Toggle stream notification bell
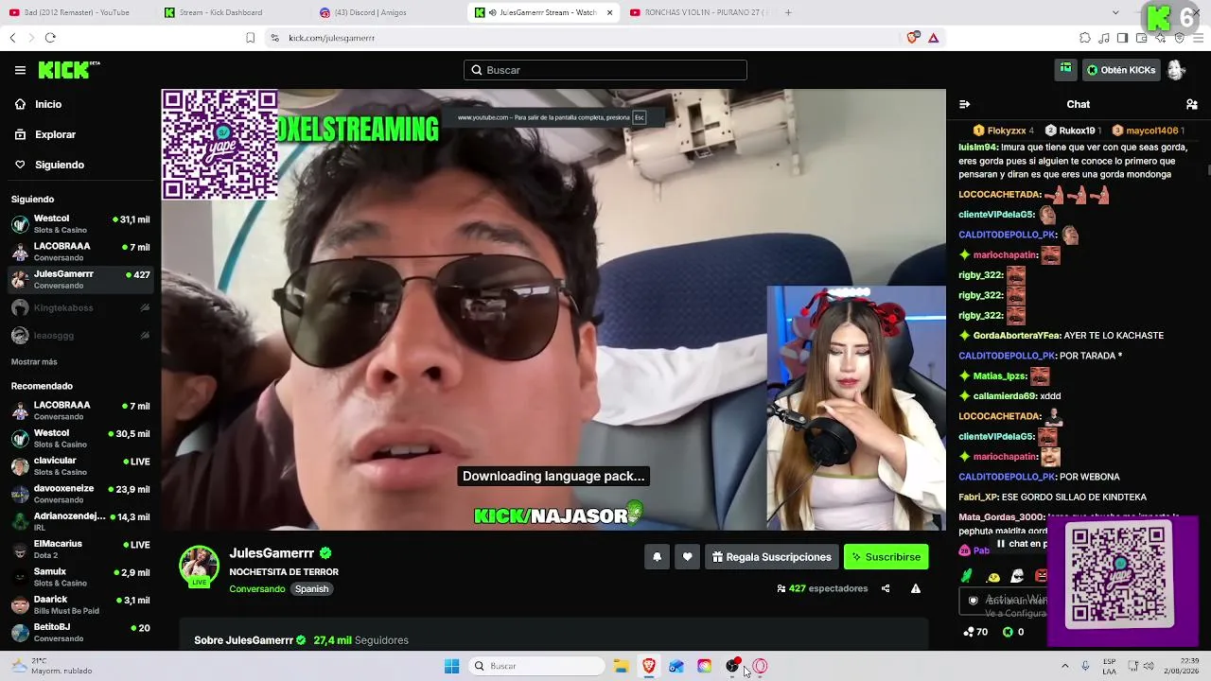The image size is (1211, 681). 657,557
